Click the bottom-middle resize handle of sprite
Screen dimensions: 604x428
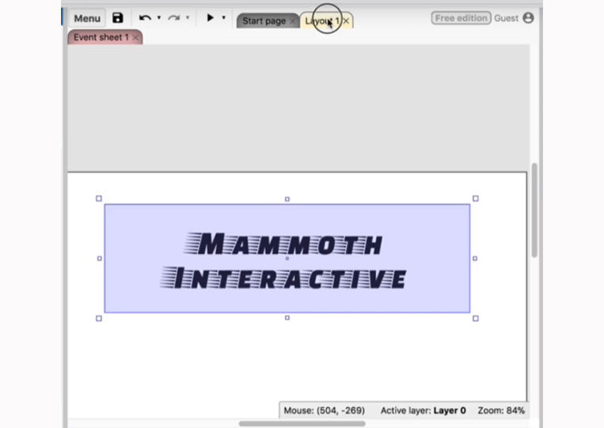coord(287,318)
